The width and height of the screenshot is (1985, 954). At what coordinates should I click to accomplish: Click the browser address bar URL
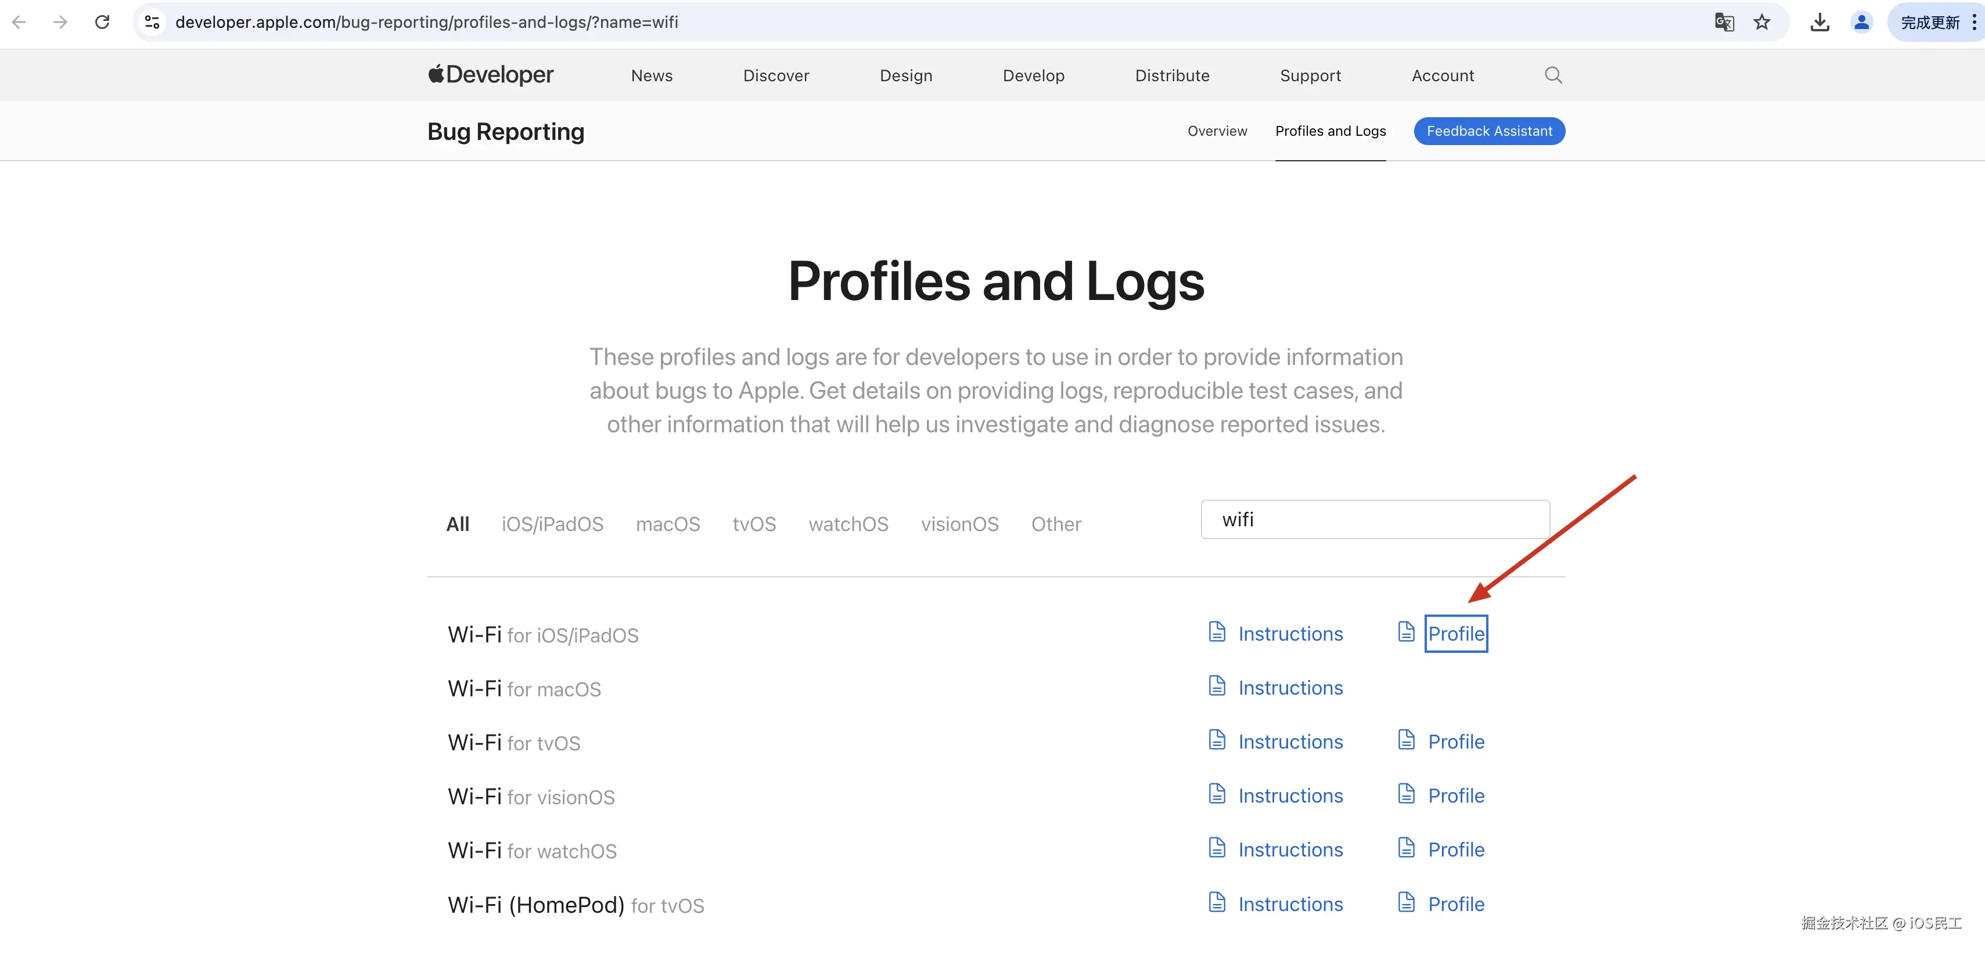(x=426, y=21)
